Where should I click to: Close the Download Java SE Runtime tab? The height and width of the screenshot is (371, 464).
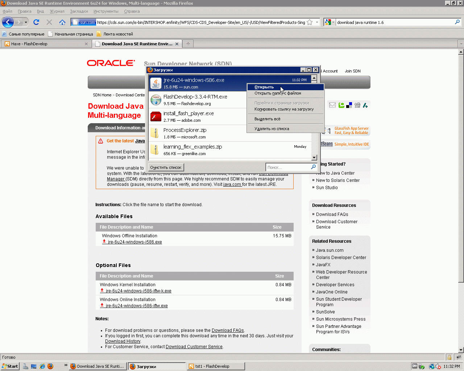pos(177,44)
